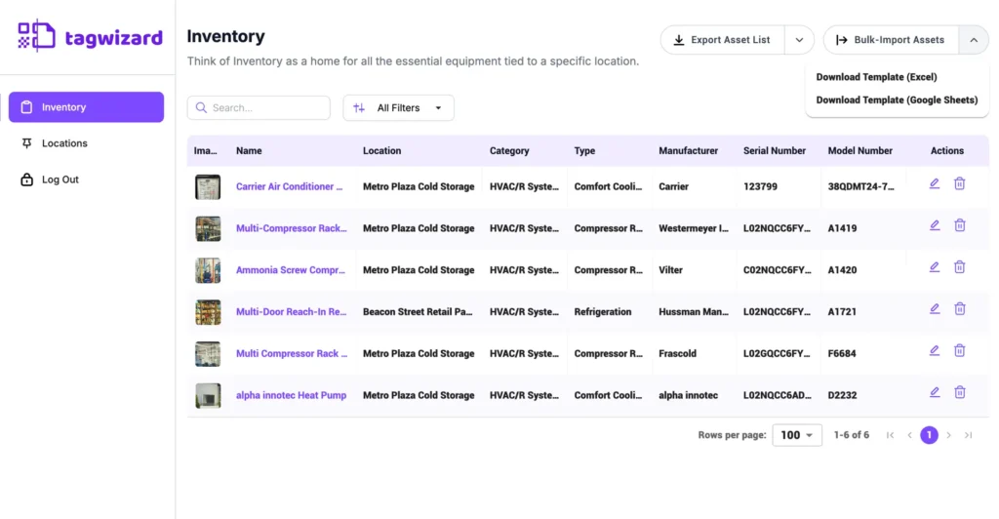Click the 1-6 of 6 count
Image resolution: width=999 pixels, height=519 pixels.
coord(851,435)
